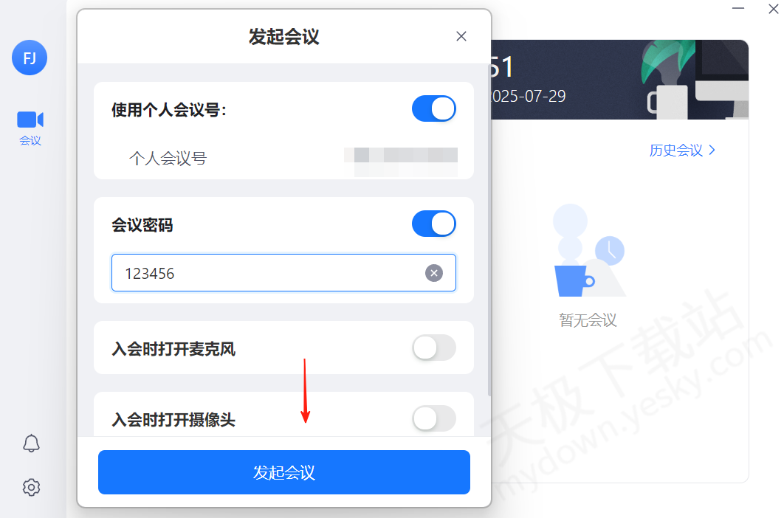Turn off 会议密码 toggle
The image size is (784, 518).
coord(433,224)
